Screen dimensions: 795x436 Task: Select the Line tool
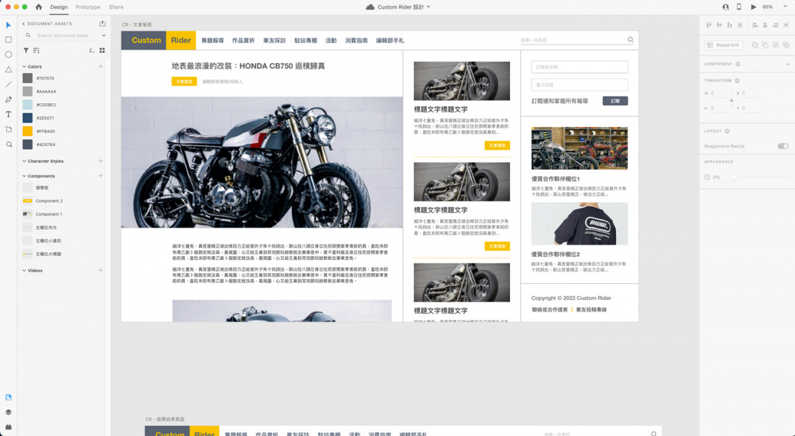(x=9, y=85)
